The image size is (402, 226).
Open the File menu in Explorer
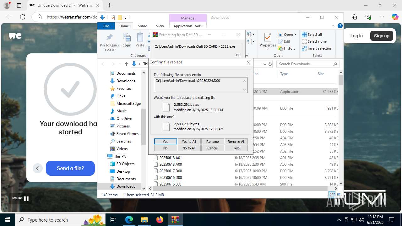pos(106,26)
